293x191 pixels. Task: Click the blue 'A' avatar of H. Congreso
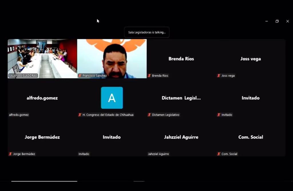(x=112, y=98)
